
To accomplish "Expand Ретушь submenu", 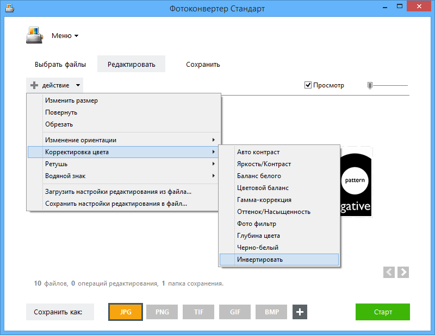I will (x=124, y=164).
